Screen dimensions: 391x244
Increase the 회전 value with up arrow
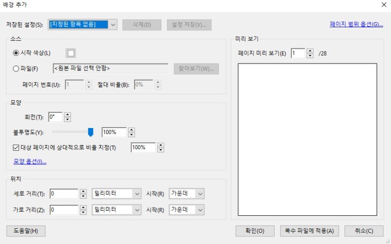coord(67,114)
